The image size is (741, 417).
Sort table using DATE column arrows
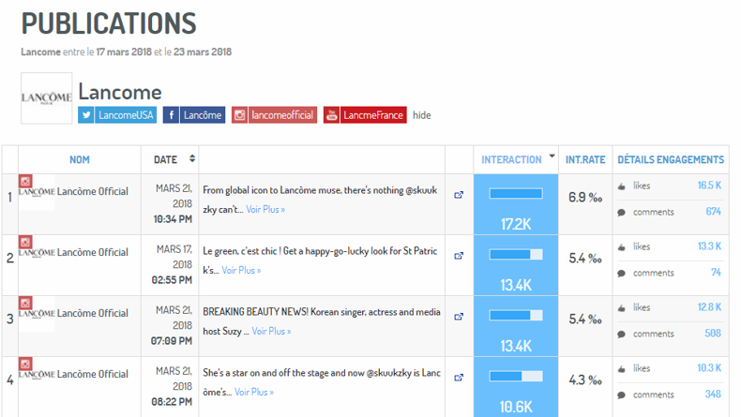coord(192,158)
